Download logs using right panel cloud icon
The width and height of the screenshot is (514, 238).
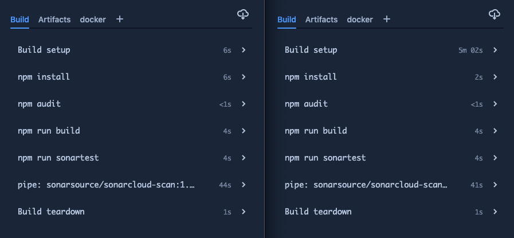click(x=495, y=14)
